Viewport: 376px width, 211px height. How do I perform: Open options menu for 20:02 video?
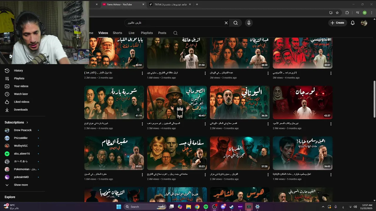142,175
